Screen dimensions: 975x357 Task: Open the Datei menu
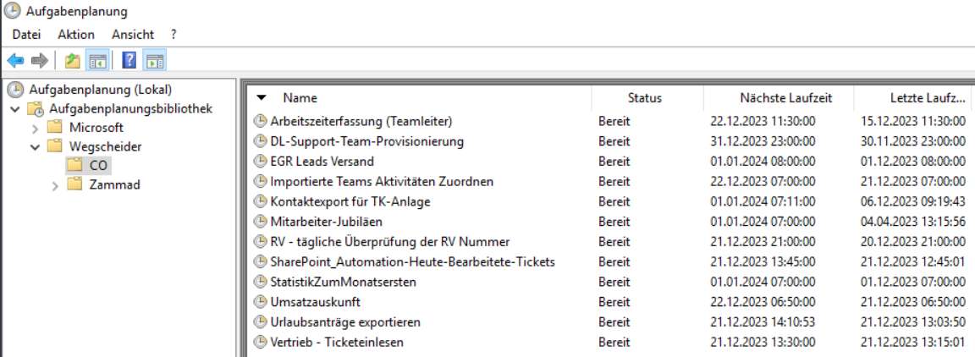26,35
